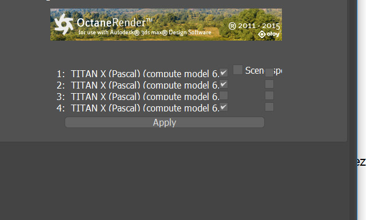Select the device 4 TITAN X (Pascal) label

coord(138,108)
